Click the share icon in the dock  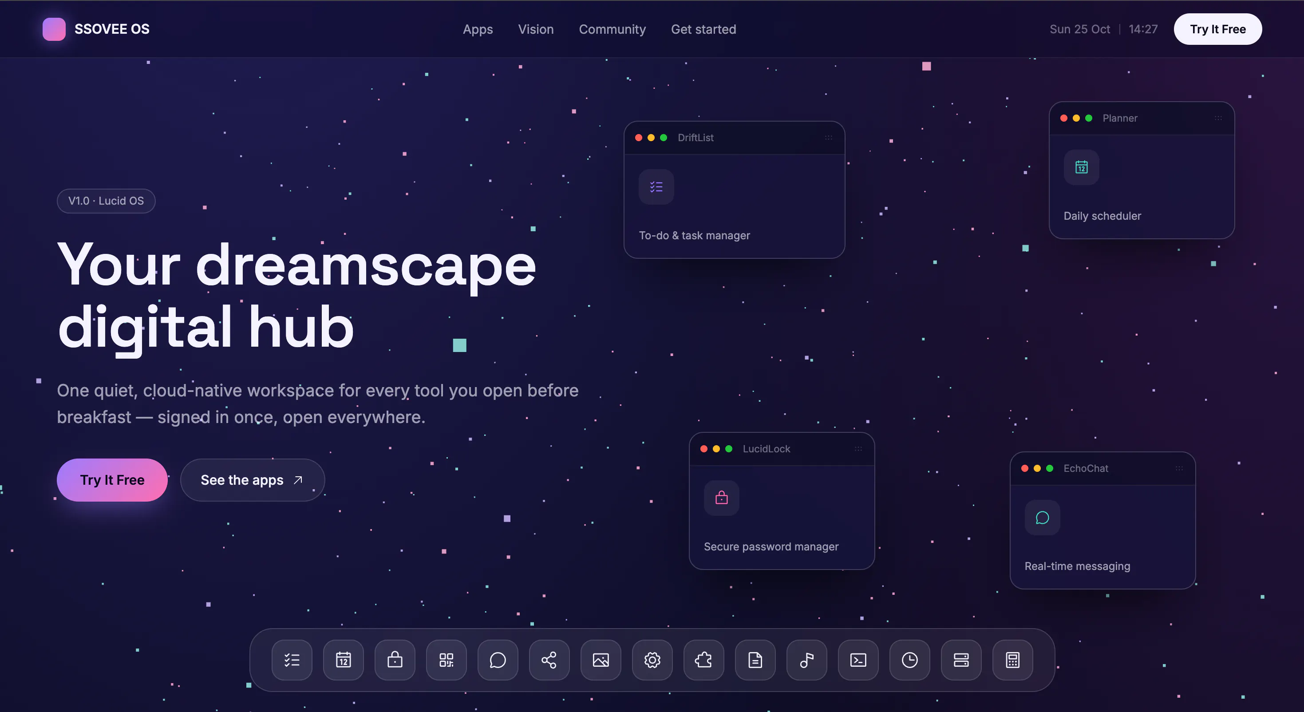pyautogui.click(x=549, y=660)
